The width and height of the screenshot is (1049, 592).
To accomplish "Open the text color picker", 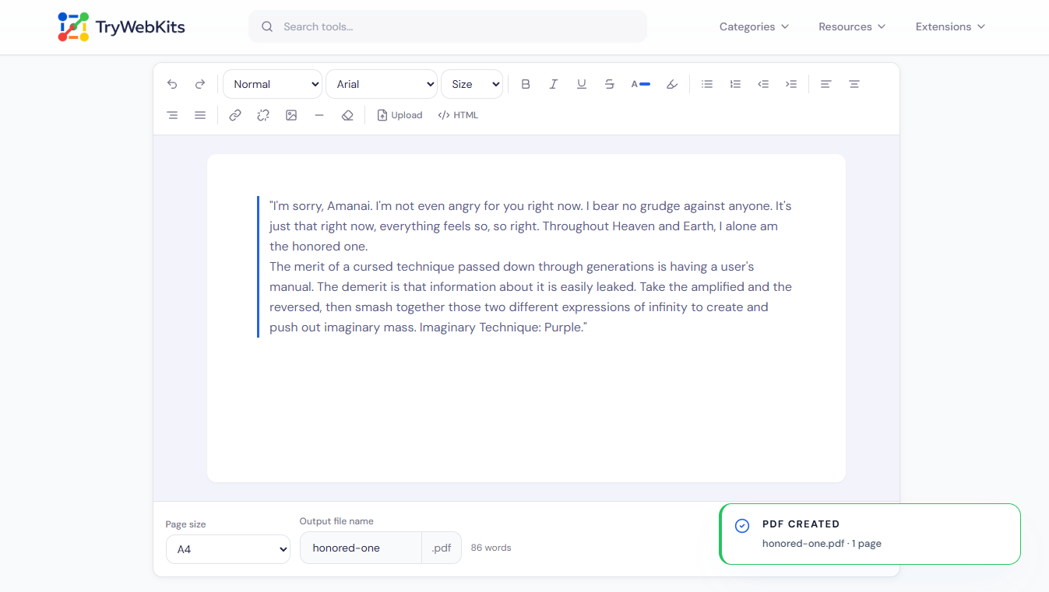I will coord(640,84).
